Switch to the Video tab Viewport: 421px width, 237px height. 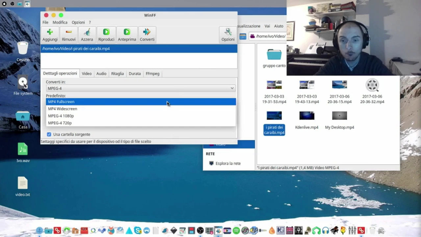pyautogui.click(x=87, y=73)
